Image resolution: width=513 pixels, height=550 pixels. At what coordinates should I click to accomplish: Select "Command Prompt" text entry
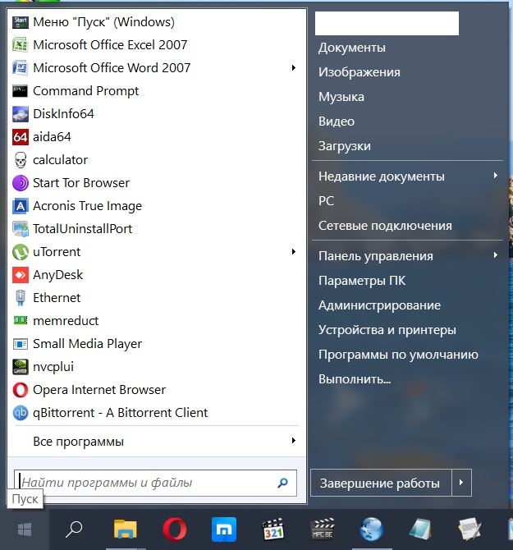pyautogui.click(x=86, y=91)
